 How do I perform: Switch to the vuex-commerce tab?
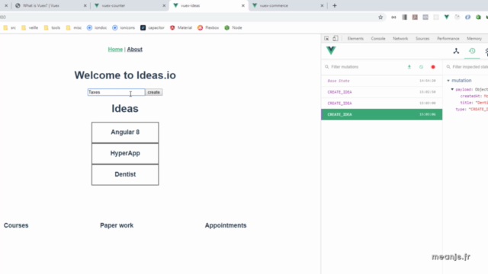288,5
